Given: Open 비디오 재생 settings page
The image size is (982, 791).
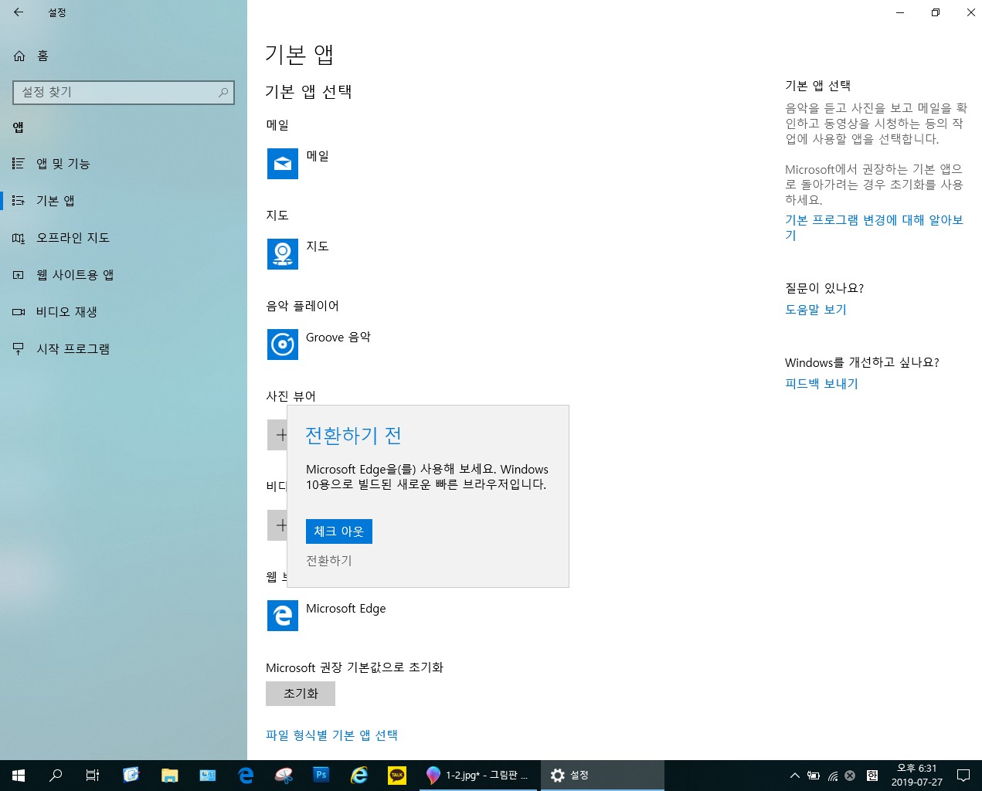Looking at the screenshot, I should 124,312.
